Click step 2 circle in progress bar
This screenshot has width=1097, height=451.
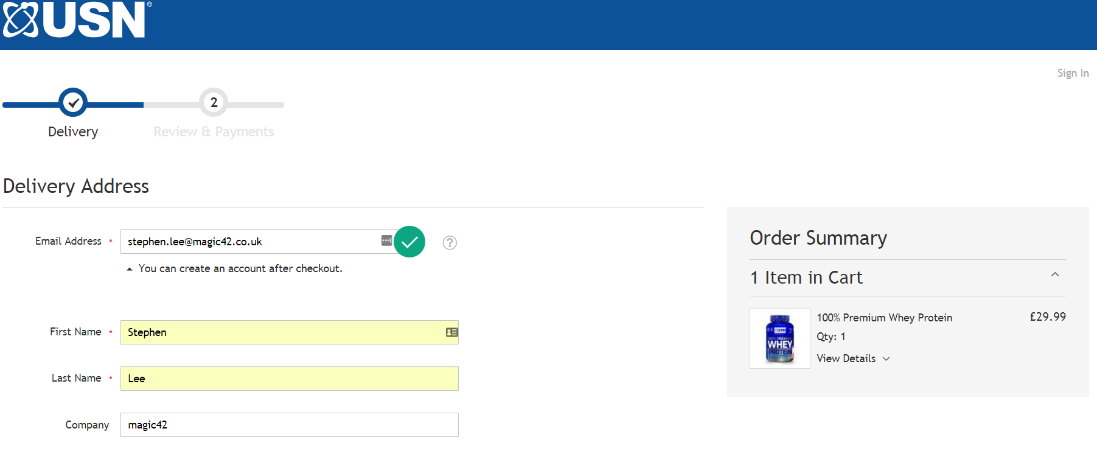pos(214,103)
